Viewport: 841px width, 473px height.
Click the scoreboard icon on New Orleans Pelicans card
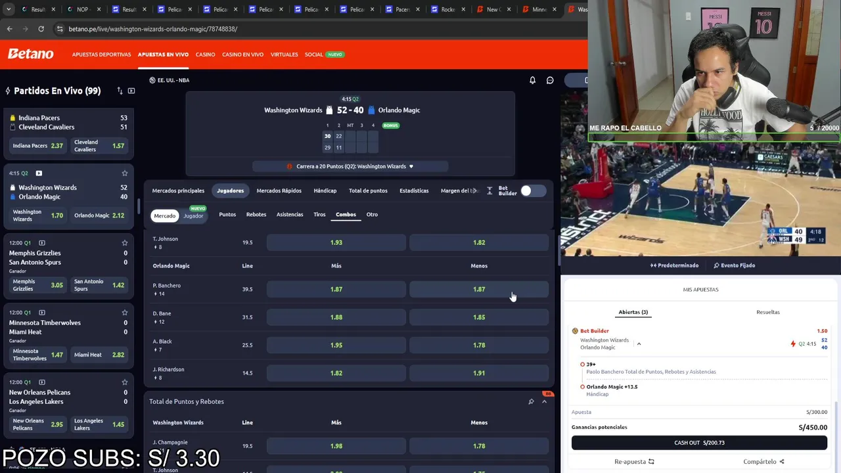42,382
